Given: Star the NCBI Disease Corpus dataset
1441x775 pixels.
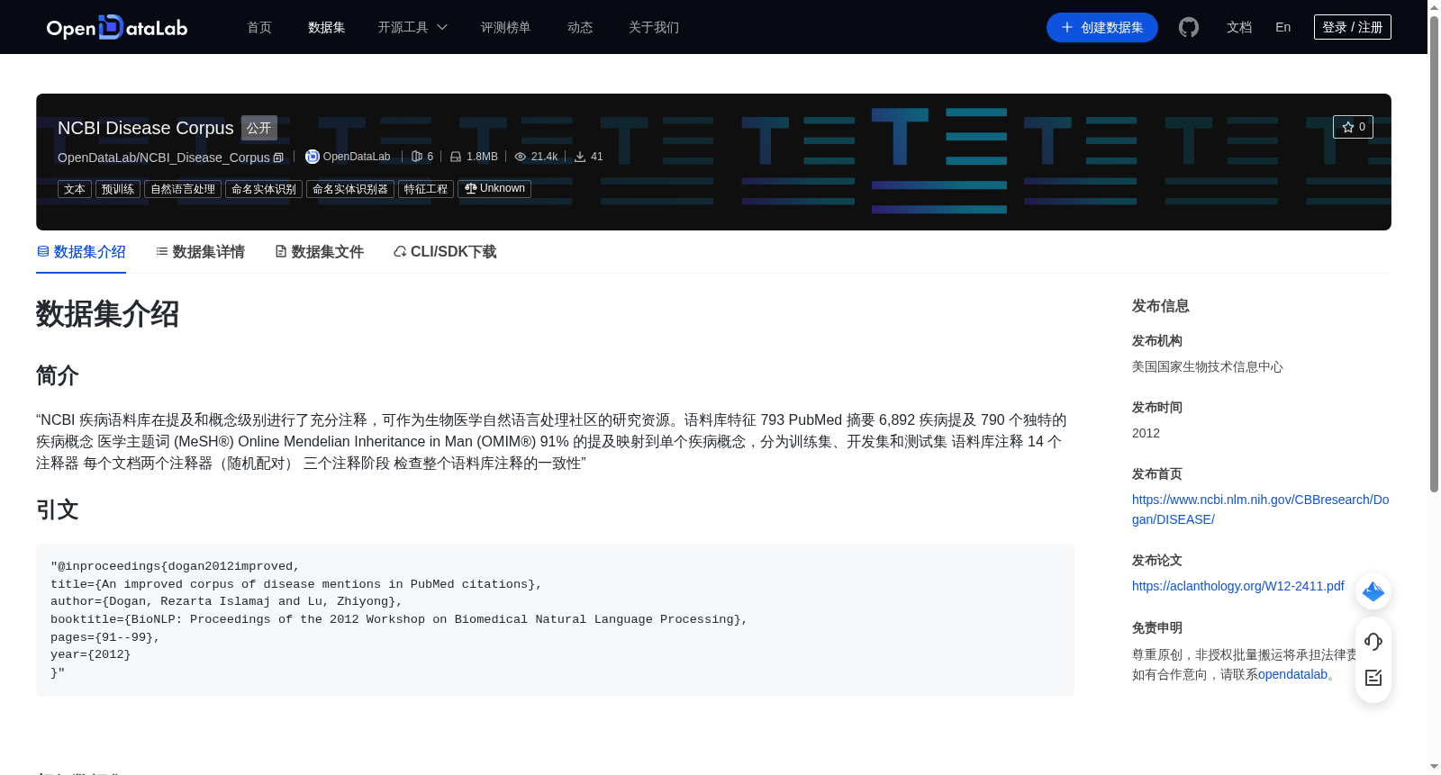Looking at the screenshot, I should point(1353,127).
